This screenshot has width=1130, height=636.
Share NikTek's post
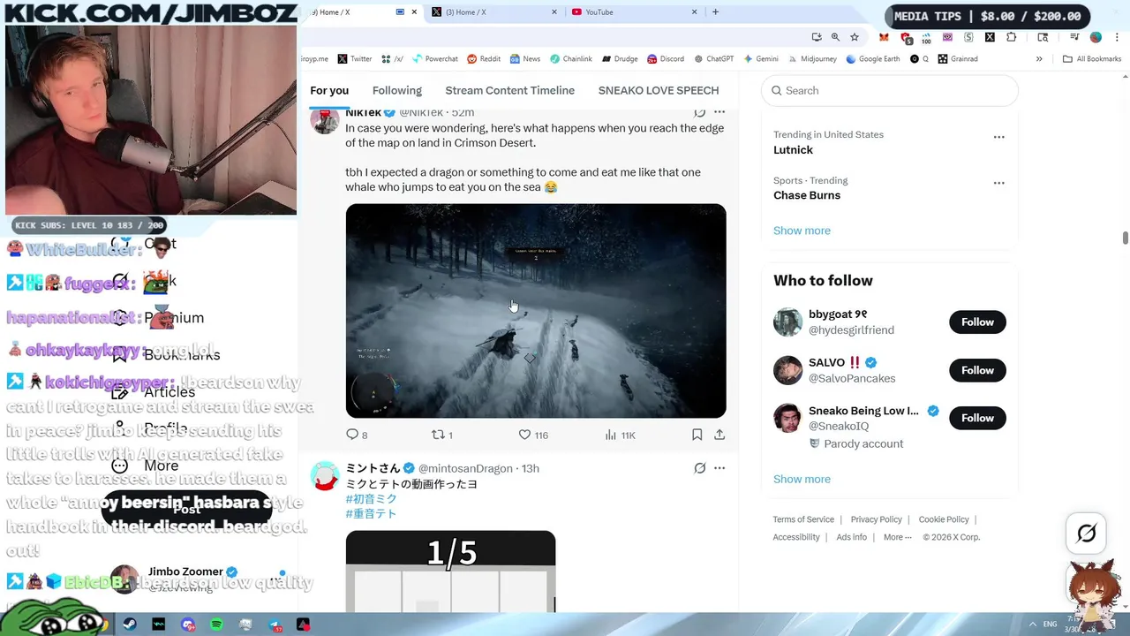point(719,435)
